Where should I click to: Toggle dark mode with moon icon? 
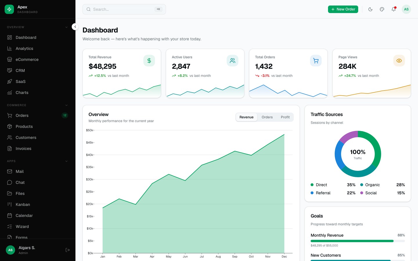(x=370, y=9)
